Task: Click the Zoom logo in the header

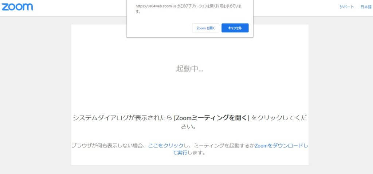Action: [x=17, y=7]
